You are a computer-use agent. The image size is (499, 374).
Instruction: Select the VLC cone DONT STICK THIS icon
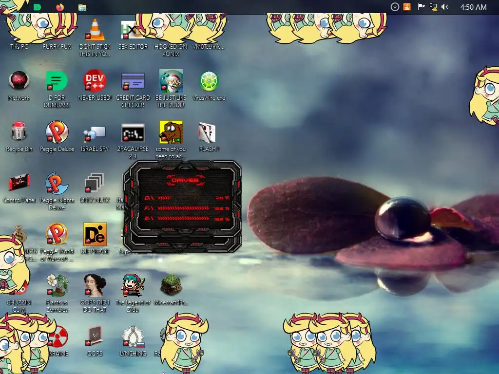(x=95, y=30)
